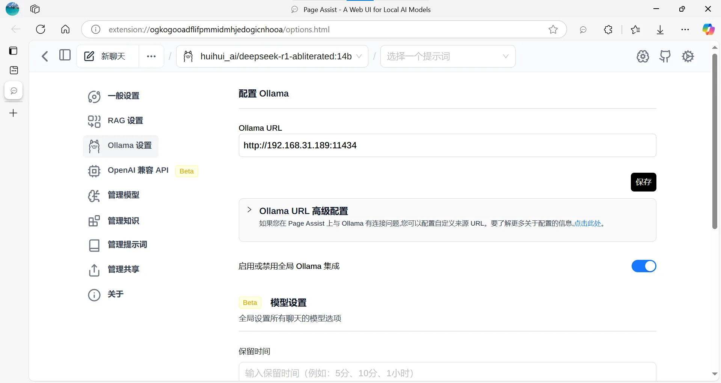
Task: Click the back arrow in Page Assist header
Action: pos(45,56)
